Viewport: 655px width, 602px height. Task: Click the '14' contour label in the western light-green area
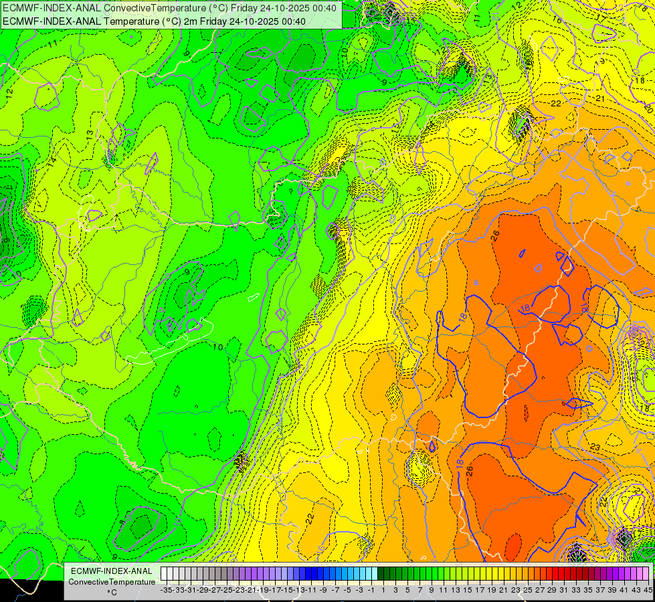52,162
